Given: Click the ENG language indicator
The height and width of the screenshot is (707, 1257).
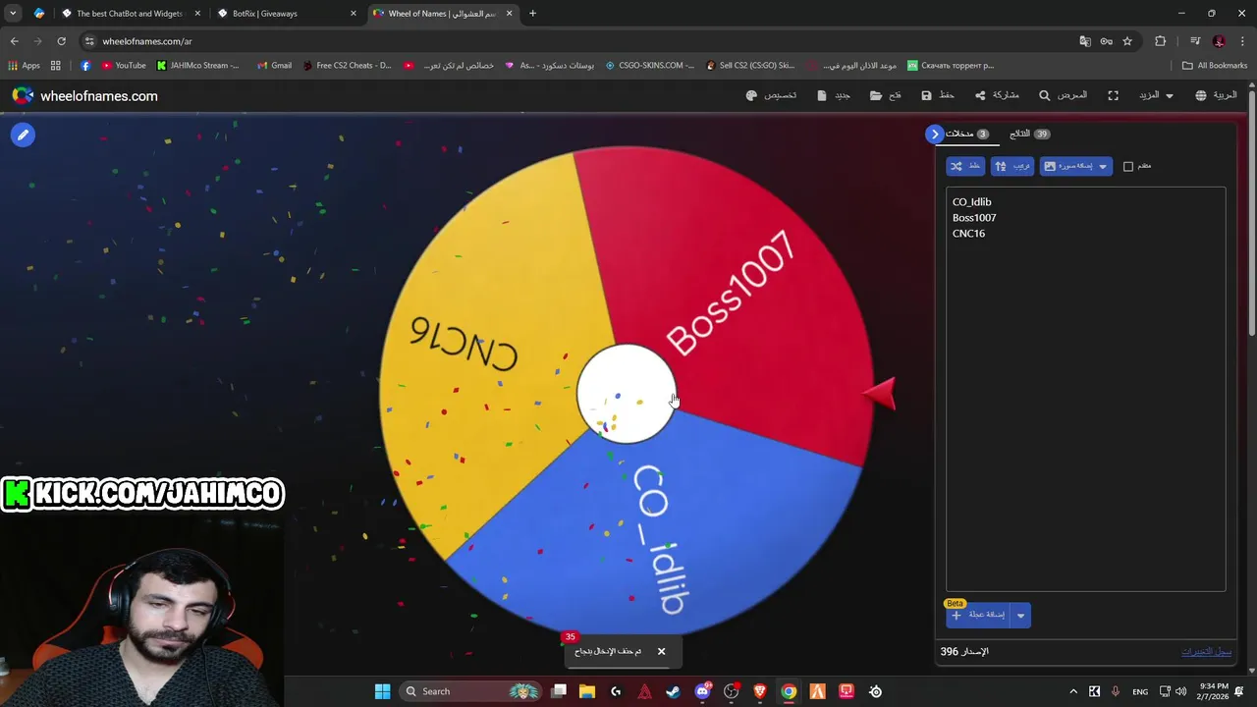Looking at the screenshot, I should tap(1140, 691).
